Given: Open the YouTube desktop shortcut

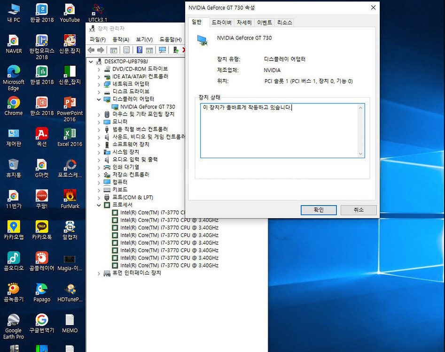Looking at the screenshot, I should [70, 13].
